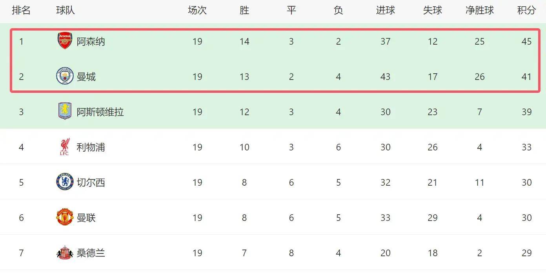Click the Arsenal club crest icon
The width and height of the screenshot is (546, 275).
[65, 41]
